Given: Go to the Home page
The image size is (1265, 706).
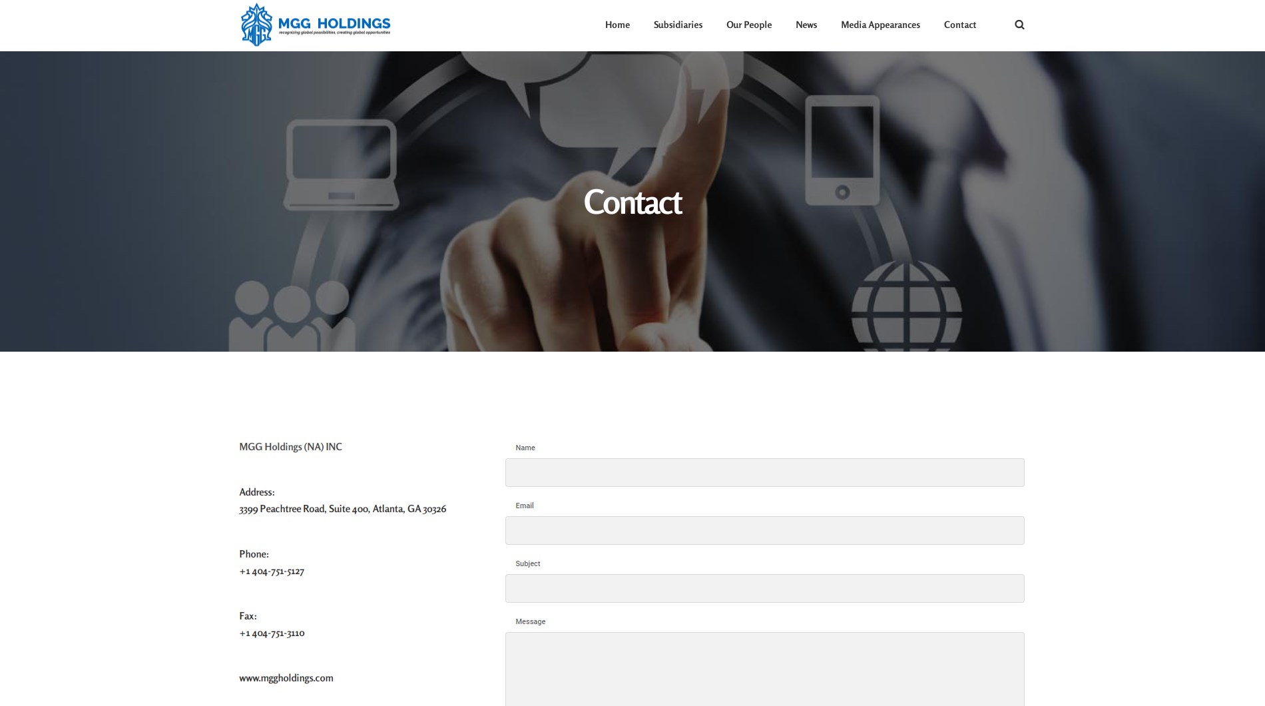Looking at the screenshot, I should [x=617, y=25].
